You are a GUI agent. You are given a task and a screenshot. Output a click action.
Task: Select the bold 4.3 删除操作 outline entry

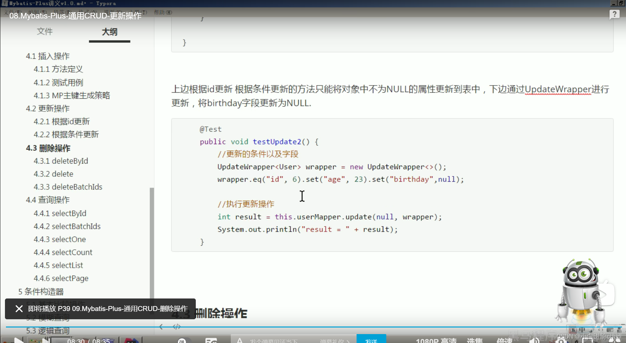point(48,148)
